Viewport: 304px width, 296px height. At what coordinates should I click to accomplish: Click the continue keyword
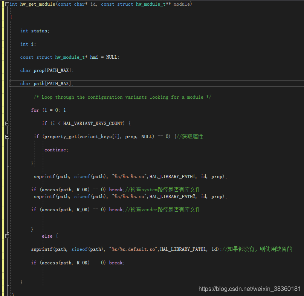point(55,150)
